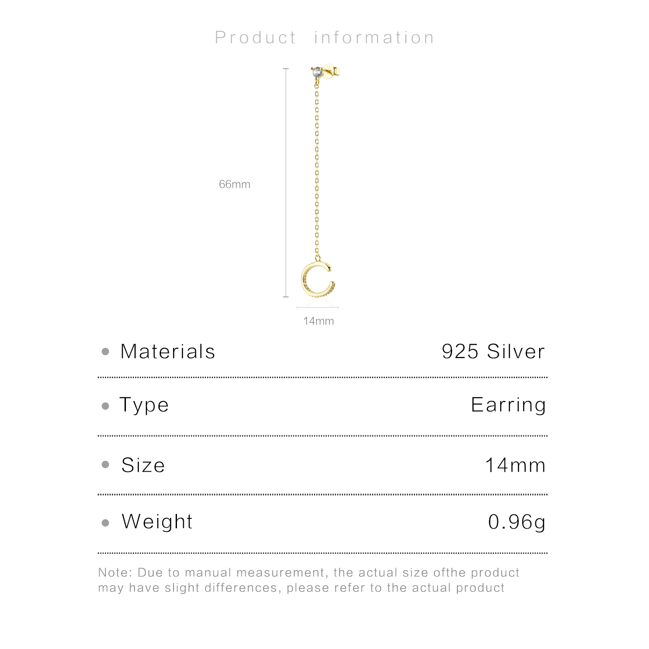Click the "0.96g" weight value
The width and height of the screenshot is (649, 649).
coord(517,522)
